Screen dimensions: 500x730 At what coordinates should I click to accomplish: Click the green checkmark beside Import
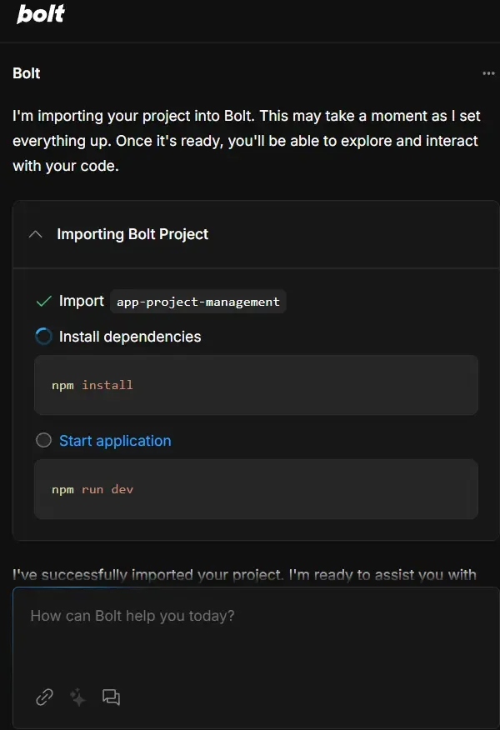44,301
